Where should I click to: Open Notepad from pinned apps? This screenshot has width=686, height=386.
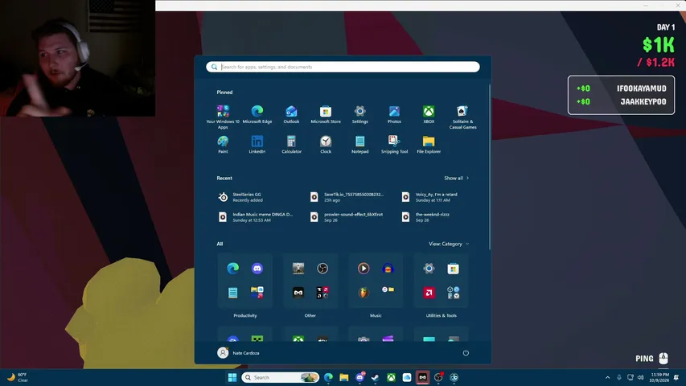[359, 145]
